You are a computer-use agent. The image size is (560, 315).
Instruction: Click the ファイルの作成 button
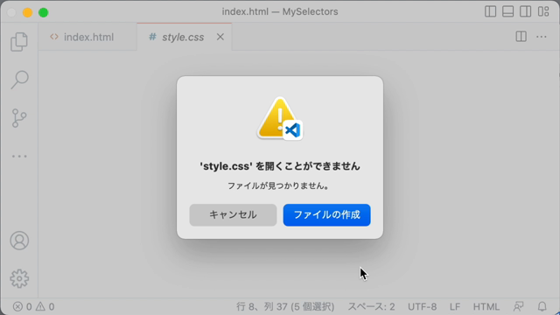(326, 214)
